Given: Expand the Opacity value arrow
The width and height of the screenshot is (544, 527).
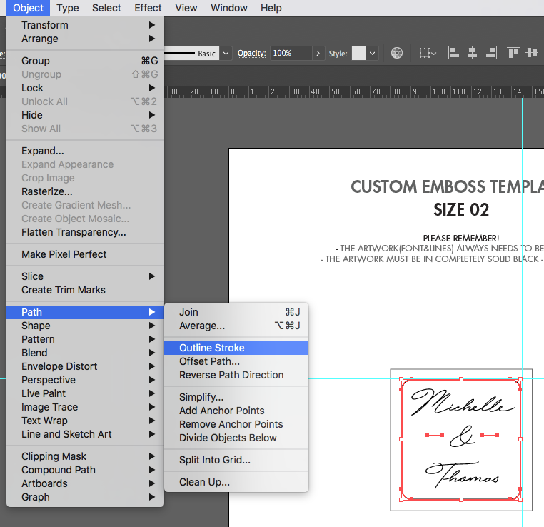Looking at the screenshot, I should click(317, 54).
